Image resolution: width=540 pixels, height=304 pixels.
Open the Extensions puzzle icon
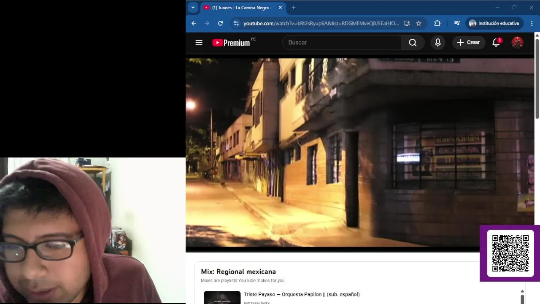pyautogui.click(x=437, y=23)
